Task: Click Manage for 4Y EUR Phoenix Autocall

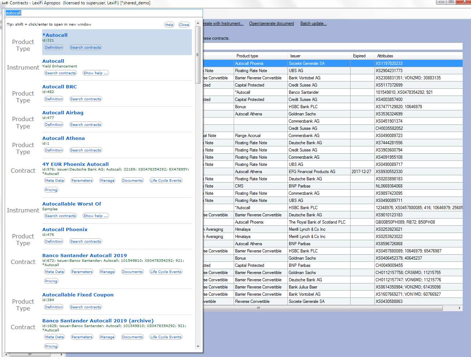Action: coord(107,181)
